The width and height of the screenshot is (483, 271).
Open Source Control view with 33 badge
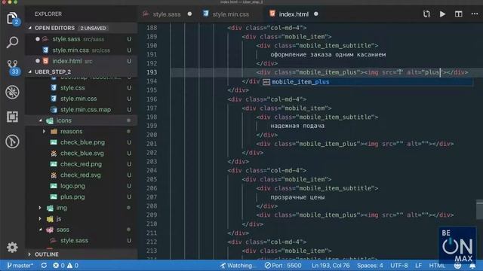(x=13, y=68)
